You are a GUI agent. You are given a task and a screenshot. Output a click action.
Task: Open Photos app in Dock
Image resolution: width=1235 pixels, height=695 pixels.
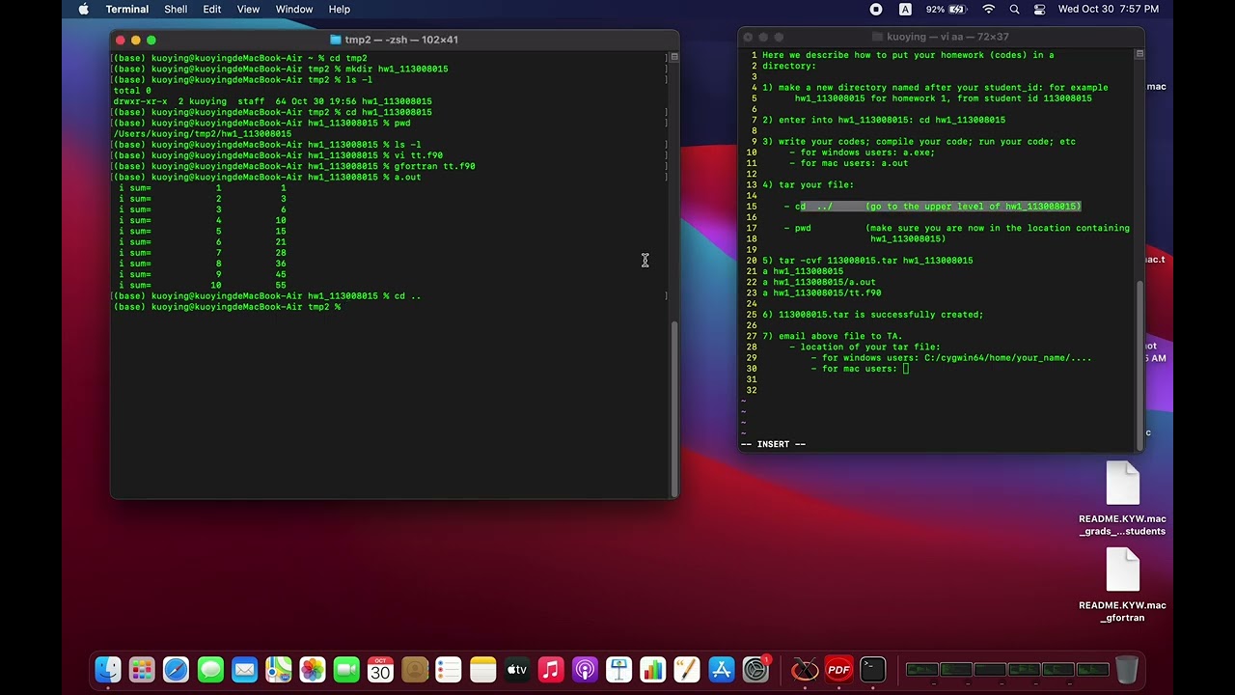coord(313,669)
